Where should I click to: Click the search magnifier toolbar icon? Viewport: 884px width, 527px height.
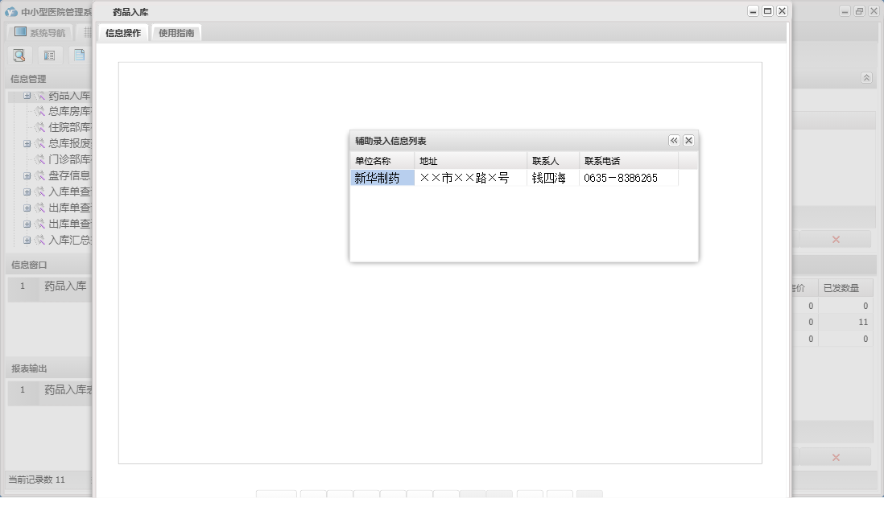click(19, 56)
